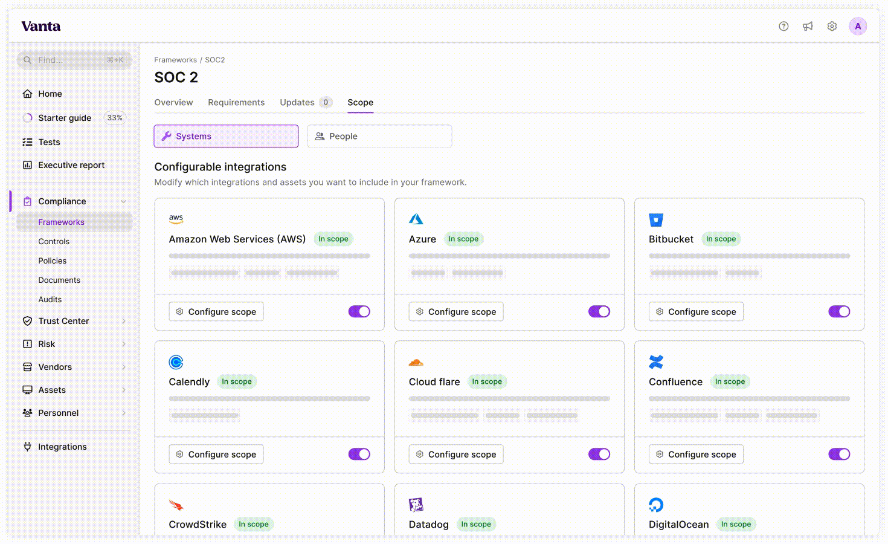Click the Find search field
The height and width of the screenshot is (544, 888).
coord(74,60)
